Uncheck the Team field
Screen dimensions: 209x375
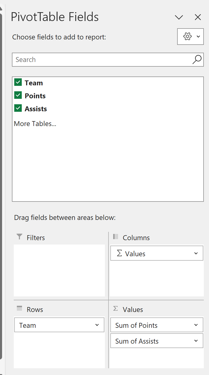pyautogui.click(x=18, y=82)
